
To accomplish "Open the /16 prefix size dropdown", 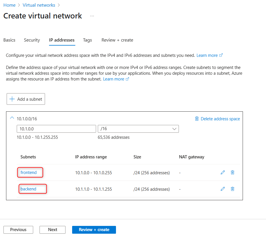I will (138, 129).
